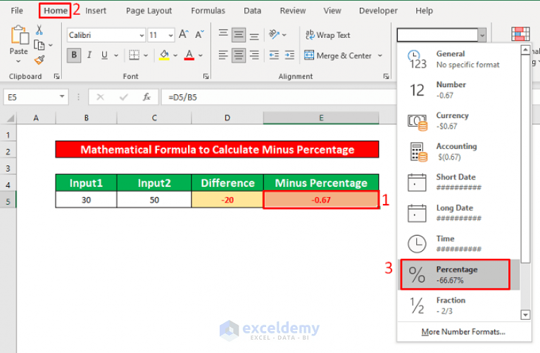Click the Paste clipboard icon
This screenshot has height=353, width=540.
click(x=19, y=35)
